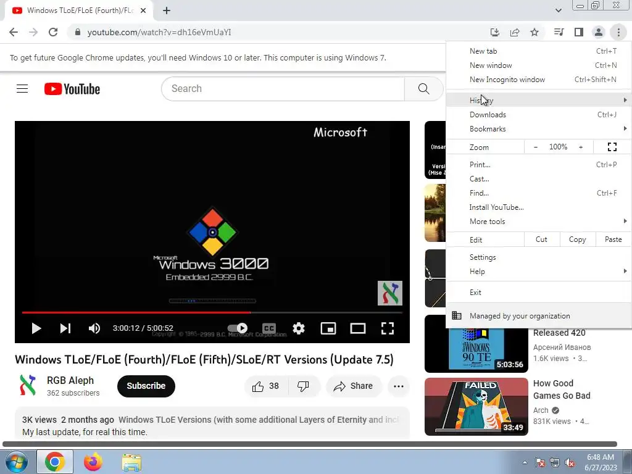Open How Good Games Go Bad thumbnail
Screen dimensions: 632x474
[476, 406]
